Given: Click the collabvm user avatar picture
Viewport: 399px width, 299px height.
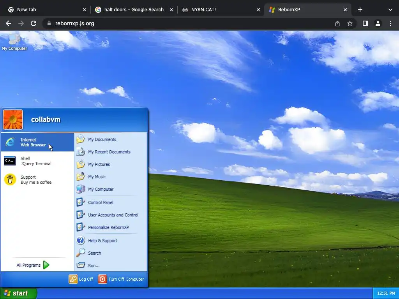Looking at the screenshot, I should [x=13, y=120].
